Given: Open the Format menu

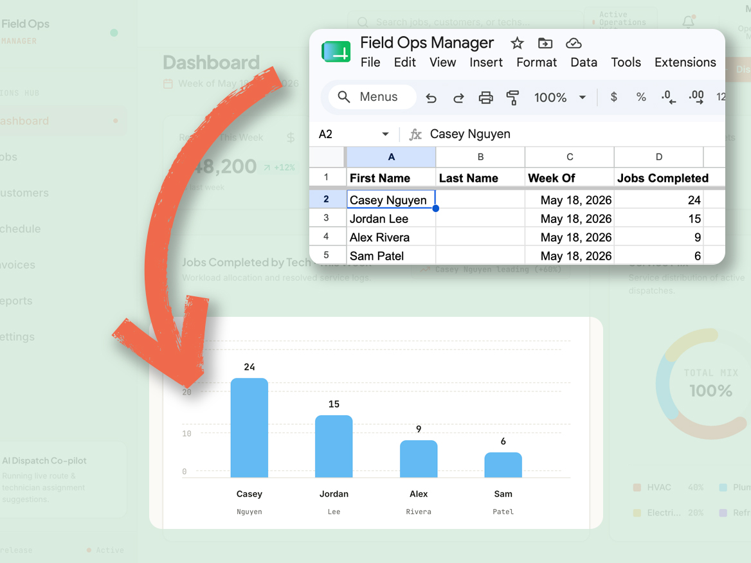Looking at the screenshot, I should click(536, 63).
